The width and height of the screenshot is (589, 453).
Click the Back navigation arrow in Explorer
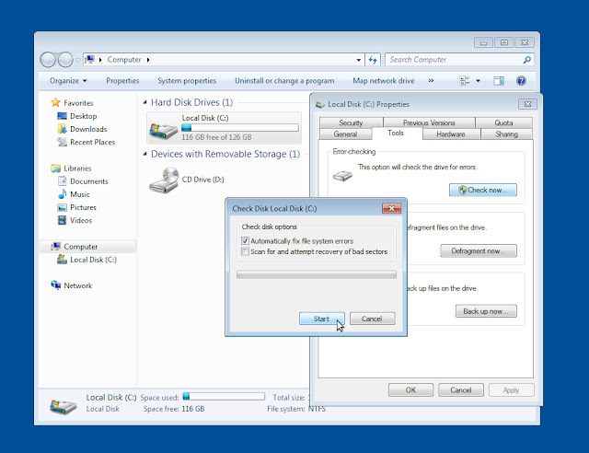coord(48,60)
